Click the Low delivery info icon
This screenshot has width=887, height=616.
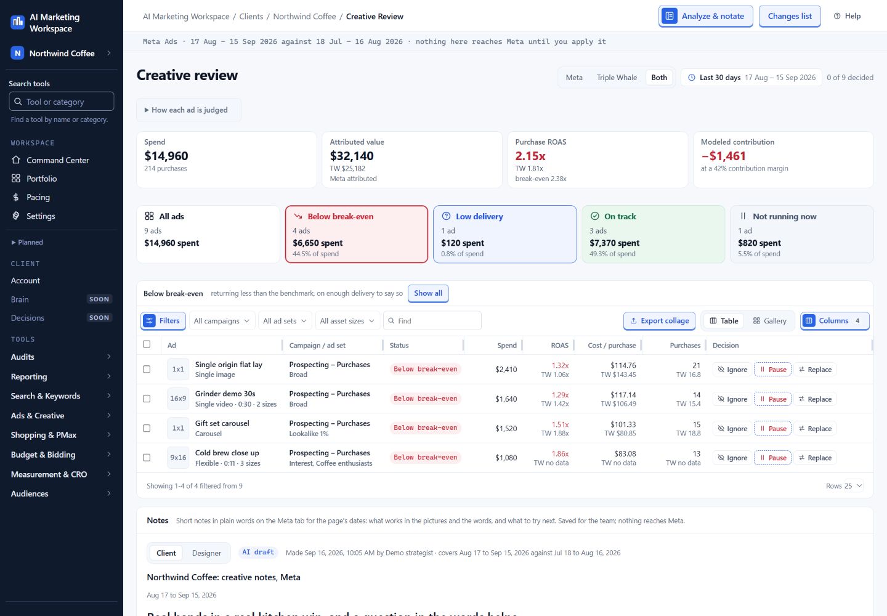click(447, 216)
